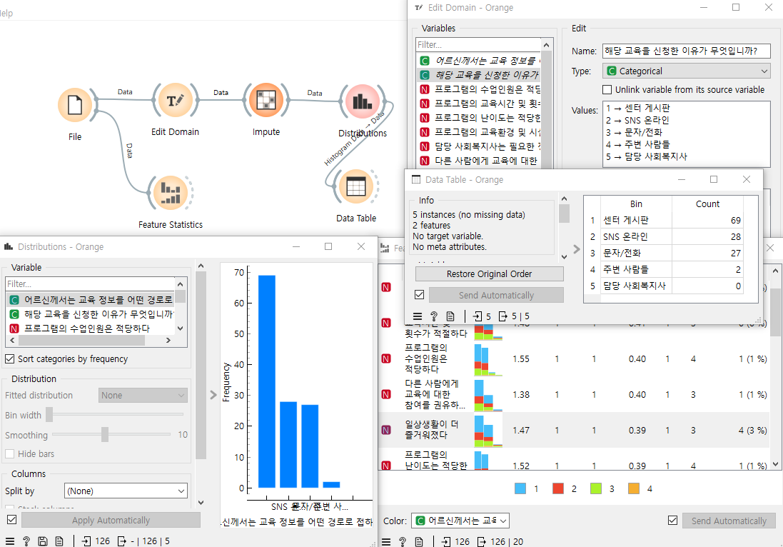
Task: Open the Color variable dropdown
Action: click(x=461, y=521)
